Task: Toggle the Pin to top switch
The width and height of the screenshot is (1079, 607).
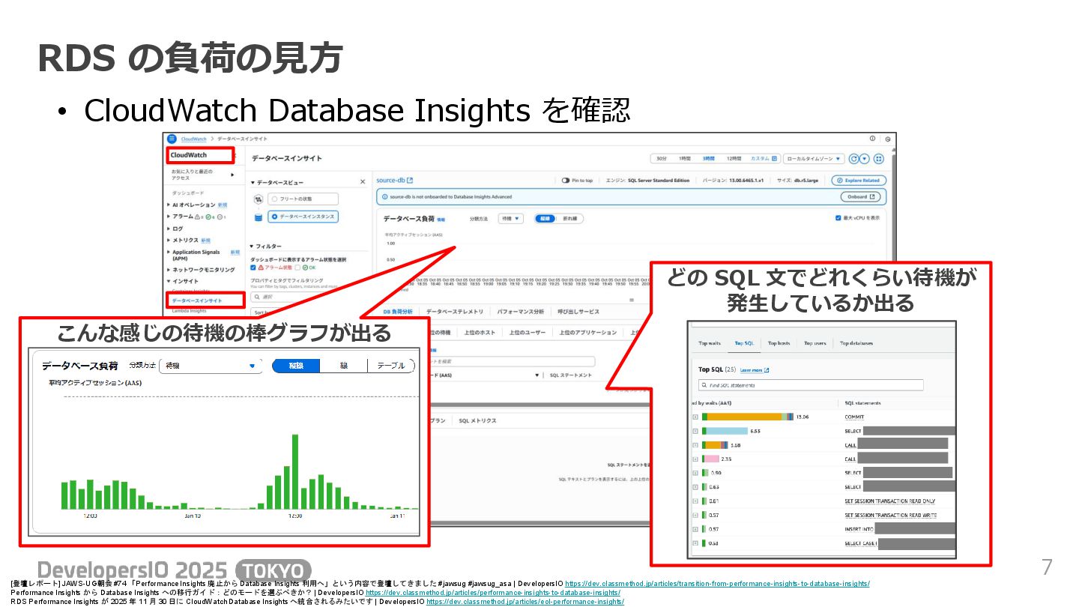Action: pos(566,181)
